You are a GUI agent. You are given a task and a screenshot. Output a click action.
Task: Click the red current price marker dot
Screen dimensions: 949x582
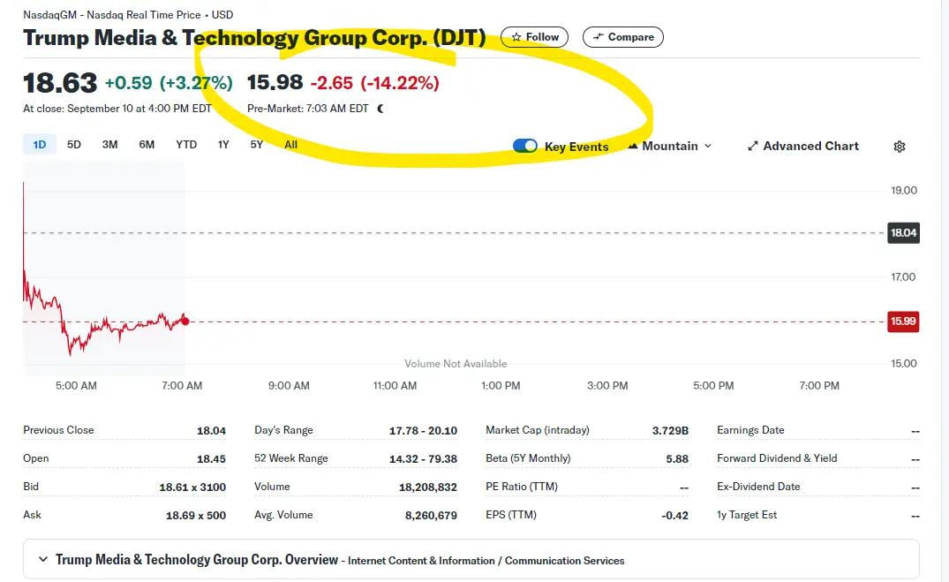click(185, 321)
